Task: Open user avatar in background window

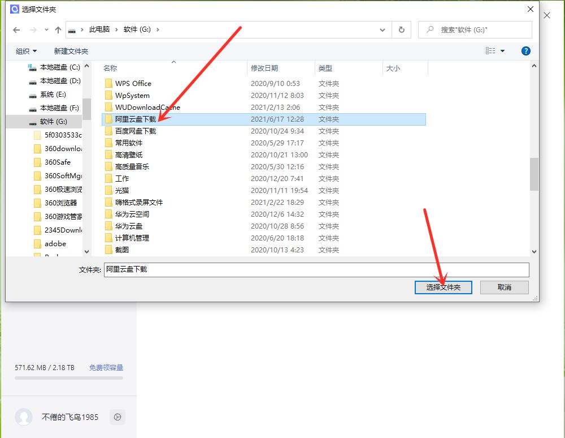Action: 24,417
